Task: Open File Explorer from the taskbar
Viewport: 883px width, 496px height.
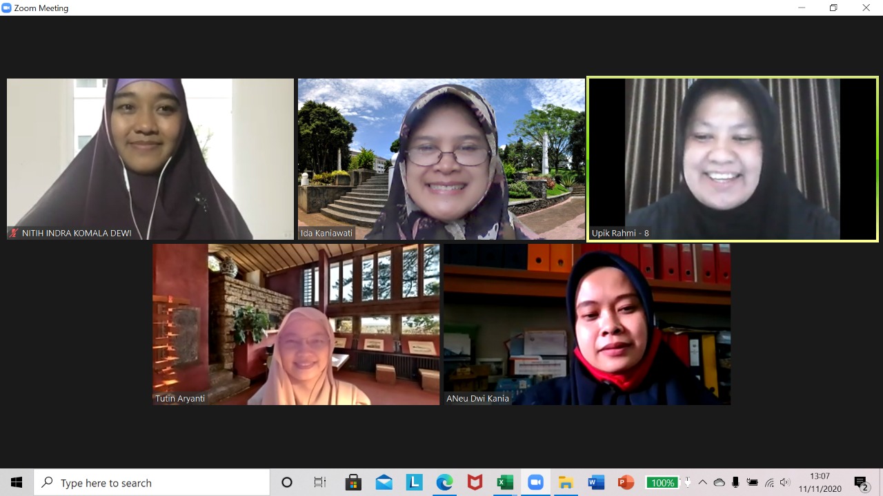Action: click(x=566, y=483)
